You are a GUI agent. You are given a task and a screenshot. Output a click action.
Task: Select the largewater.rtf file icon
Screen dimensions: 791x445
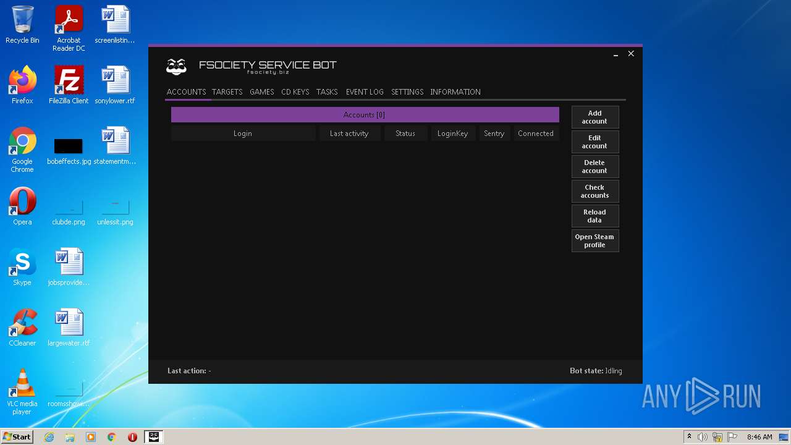click(x=69, y=328)
